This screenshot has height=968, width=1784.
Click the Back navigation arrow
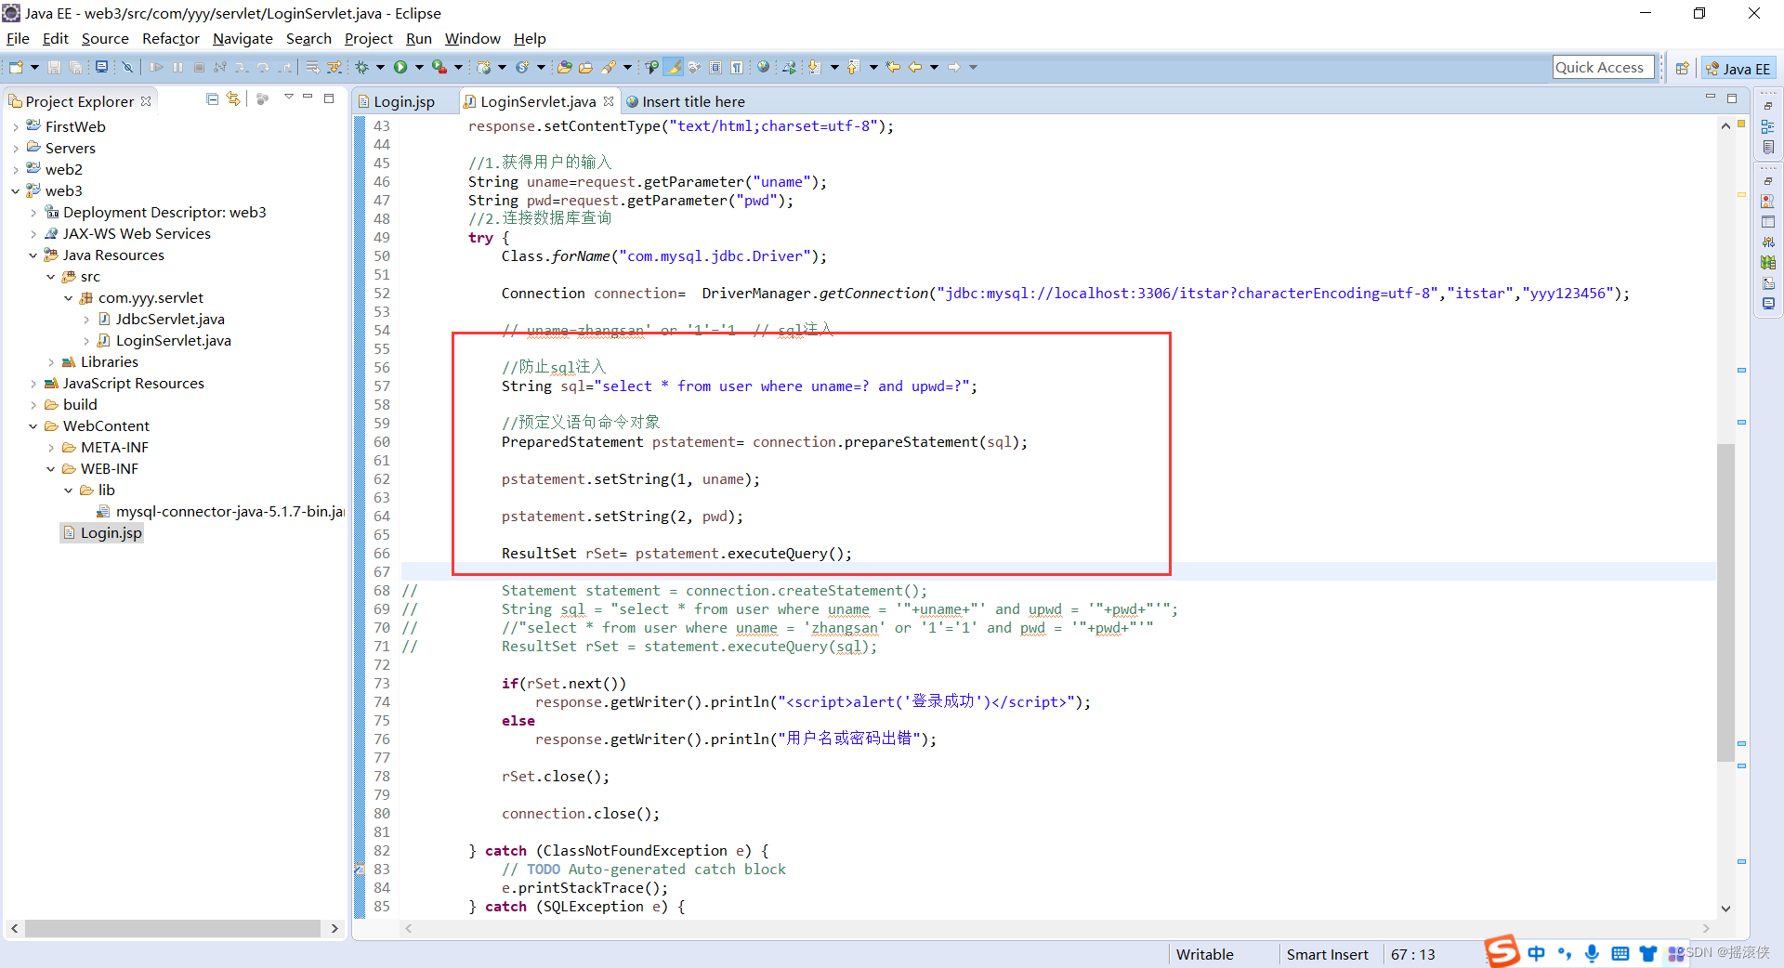tap(915, 67)
